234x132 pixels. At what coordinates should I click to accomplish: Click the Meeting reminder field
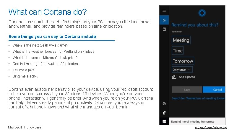(x=181, y=40)
